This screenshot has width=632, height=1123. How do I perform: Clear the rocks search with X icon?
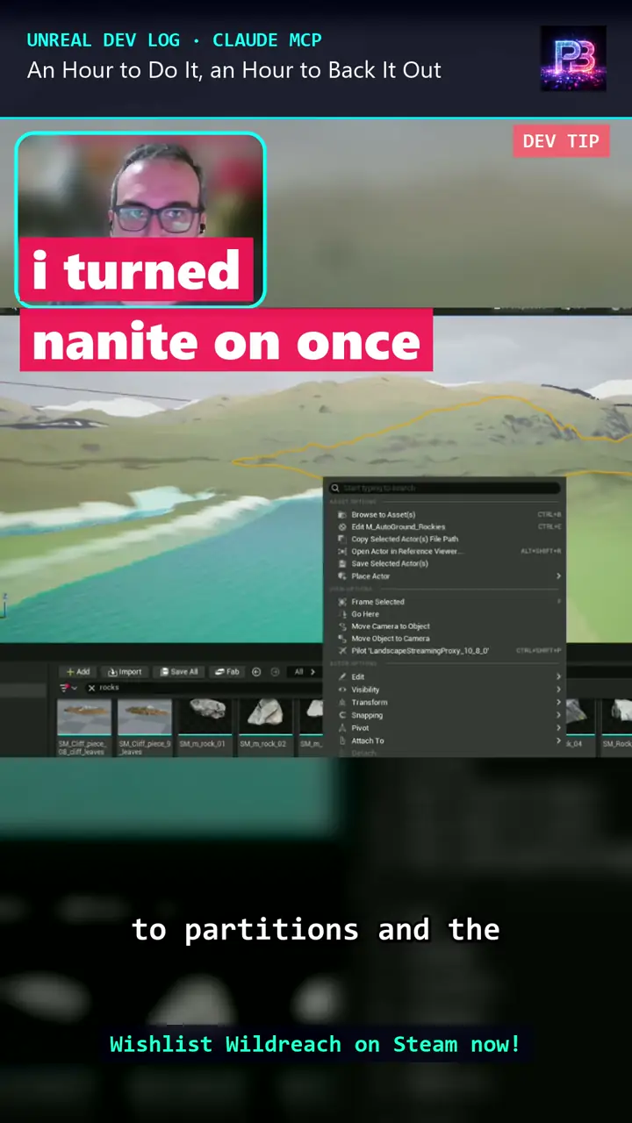pos(91,688)
